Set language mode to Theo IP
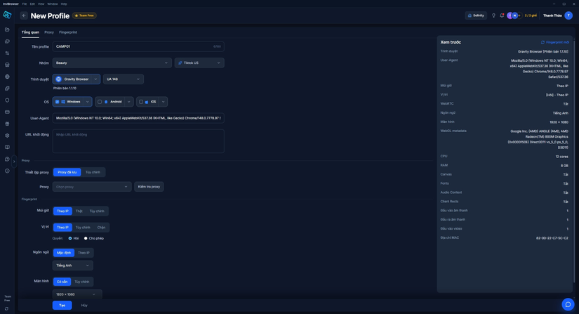Screen dimensions: 579x314 [84, 253]
